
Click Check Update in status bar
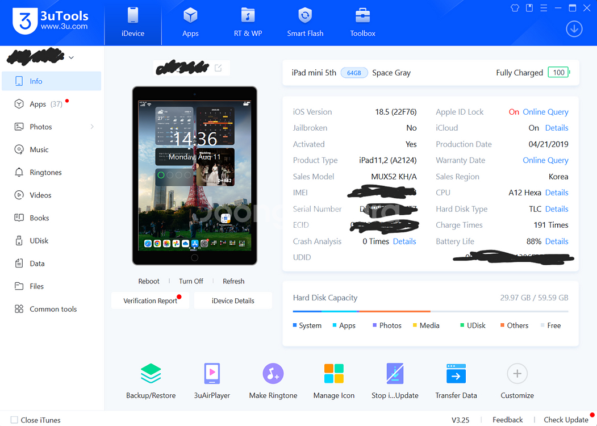click(x=566, y=420)
